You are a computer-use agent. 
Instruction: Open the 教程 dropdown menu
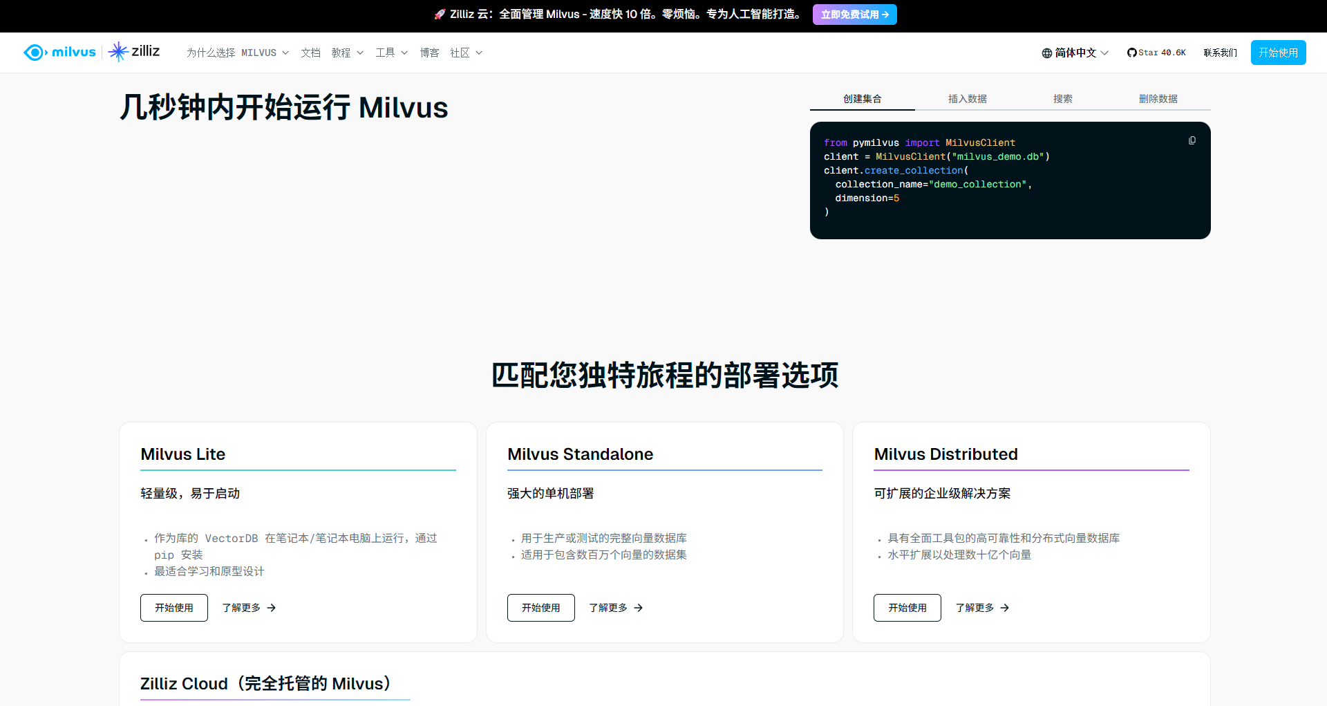click(347, 53)
